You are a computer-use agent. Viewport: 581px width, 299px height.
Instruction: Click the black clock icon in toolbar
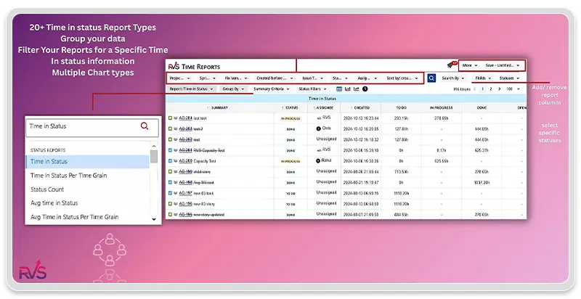pyautogui.click(x=365, y=89)
